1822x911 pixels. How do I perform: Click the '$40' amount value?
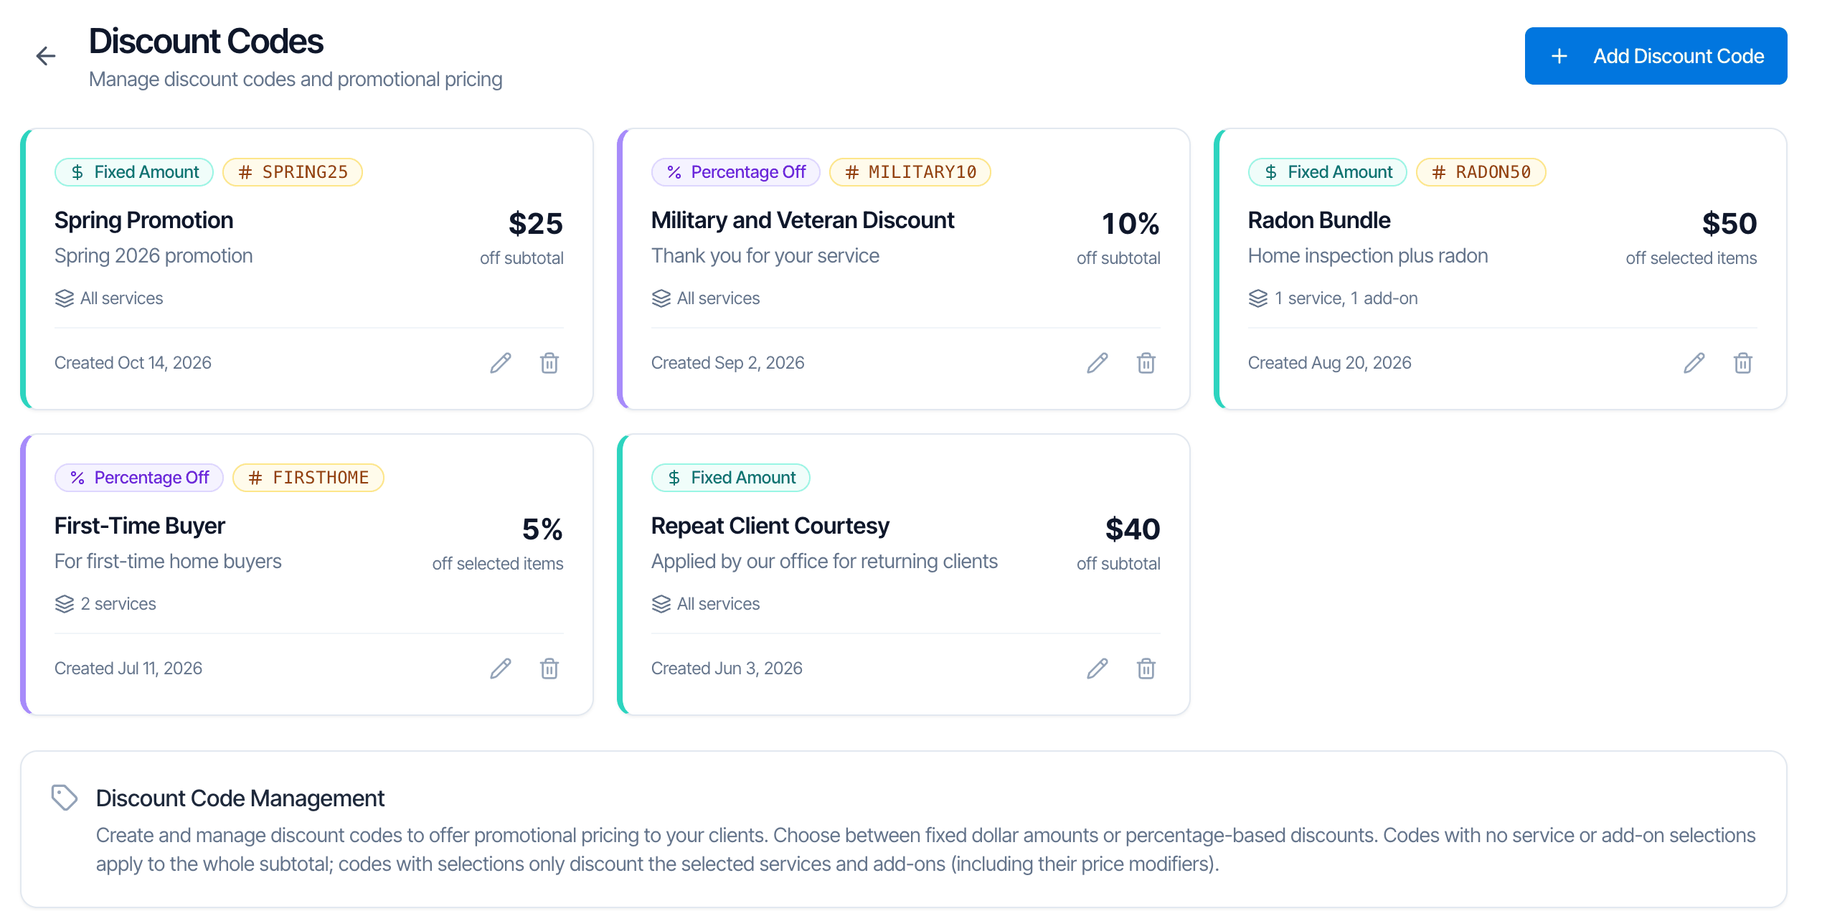pyautogui.click(x=1133, y=529)
